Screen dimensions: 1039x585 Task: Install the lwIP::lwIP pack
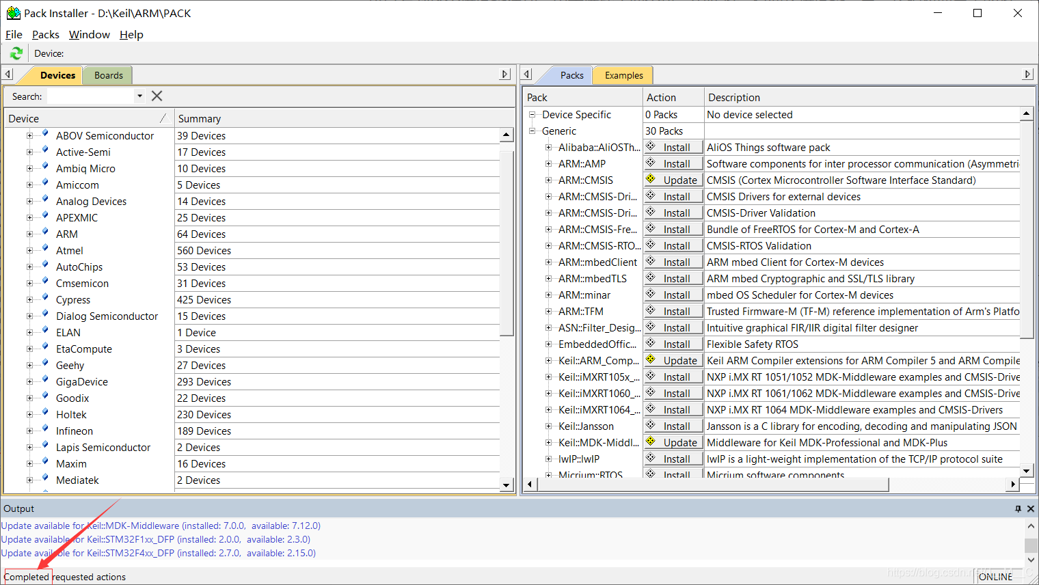point(673,459)
